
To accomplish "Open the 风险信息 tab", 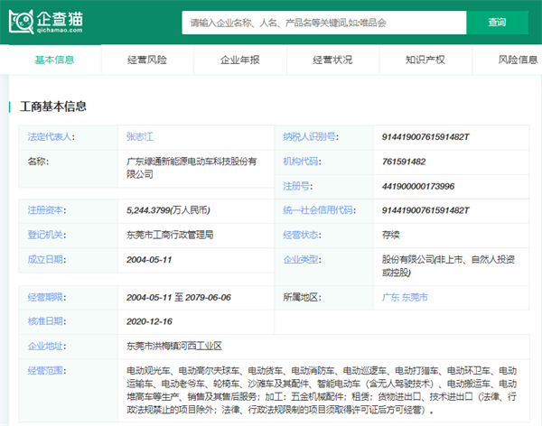I will pos(518,60).
